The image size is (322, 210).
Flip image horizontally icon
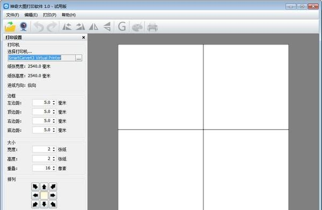click(x=93, y=27)
